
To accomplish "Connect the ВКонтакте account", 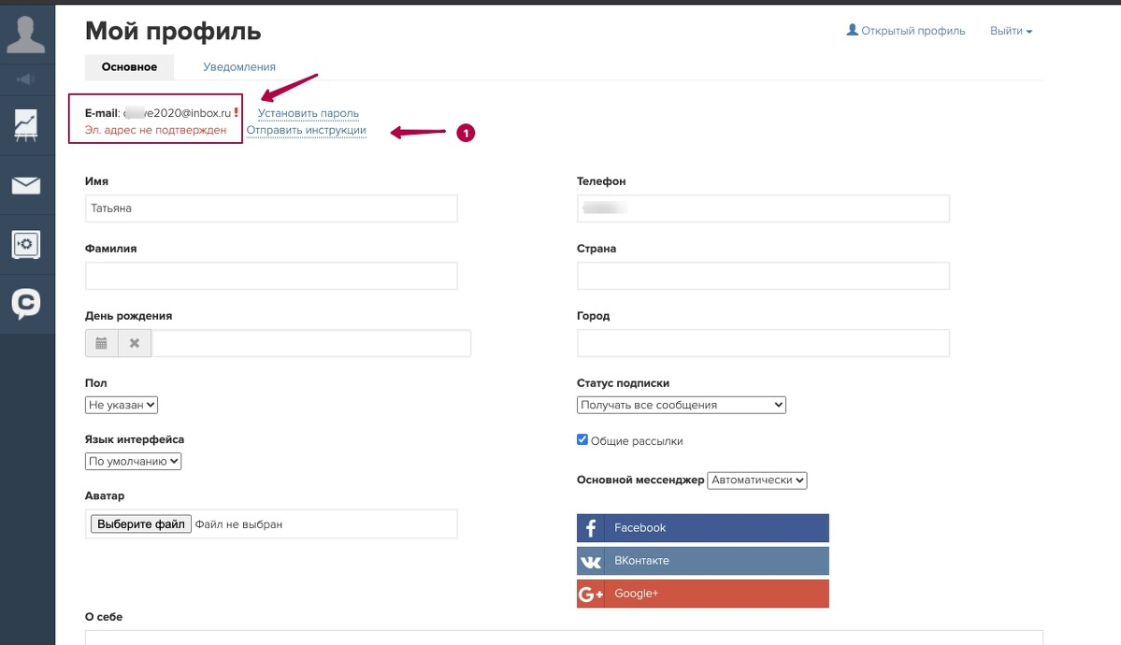I will coord(703,561).
